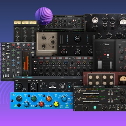Click the red 650 Hz knob on EQ4
This screenshot has width=126, height=126.
point(41,104)
